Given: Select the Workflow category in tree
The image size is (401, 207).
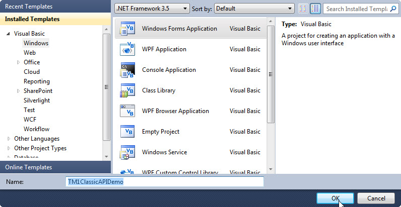Looking at the screenshot, I should coord(37,129).
